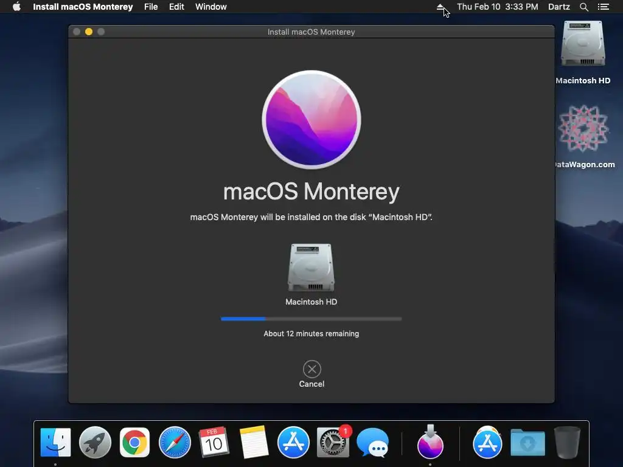Click the Macintosh HD disk in installer
Viewport: 623px width, 467px height.
(311, 268)
